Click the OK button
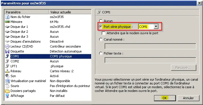Image resolution: width=203 pixels, height=105 pixels. point(165,98)
